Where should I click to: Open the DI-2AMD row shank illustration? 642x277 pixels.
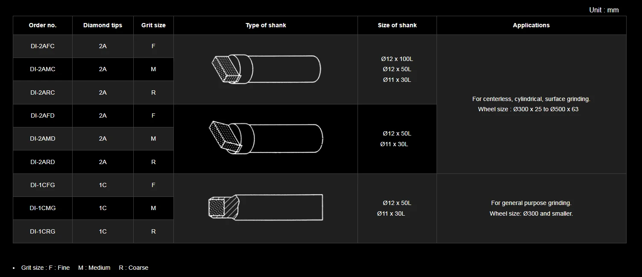[x=266, y=138]
